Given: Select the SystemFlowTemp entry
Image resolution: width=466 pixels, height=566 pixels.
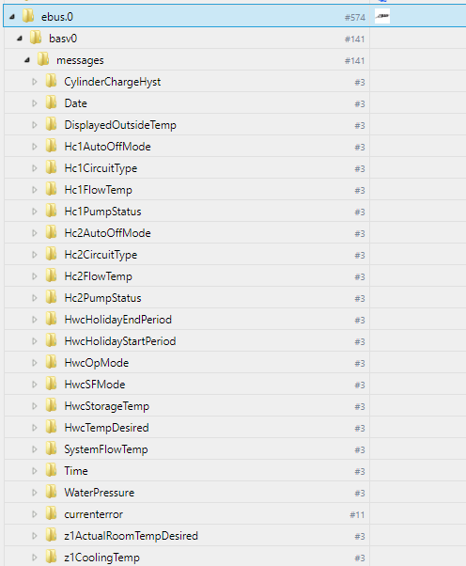Looking at the screenshot, I should tap(106, 449).
